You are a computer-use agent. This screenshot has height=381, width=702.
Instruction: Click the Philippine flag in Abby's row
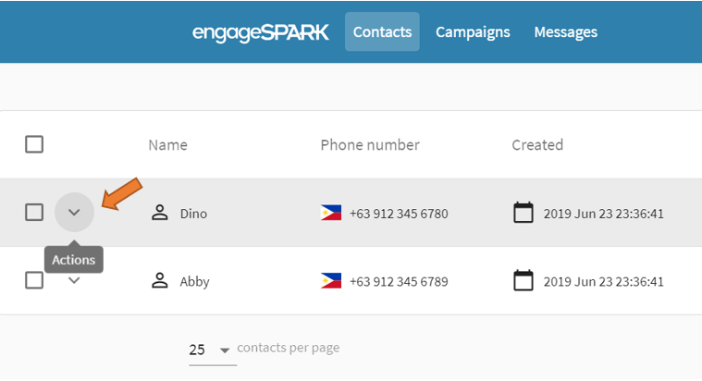(331, 281)
